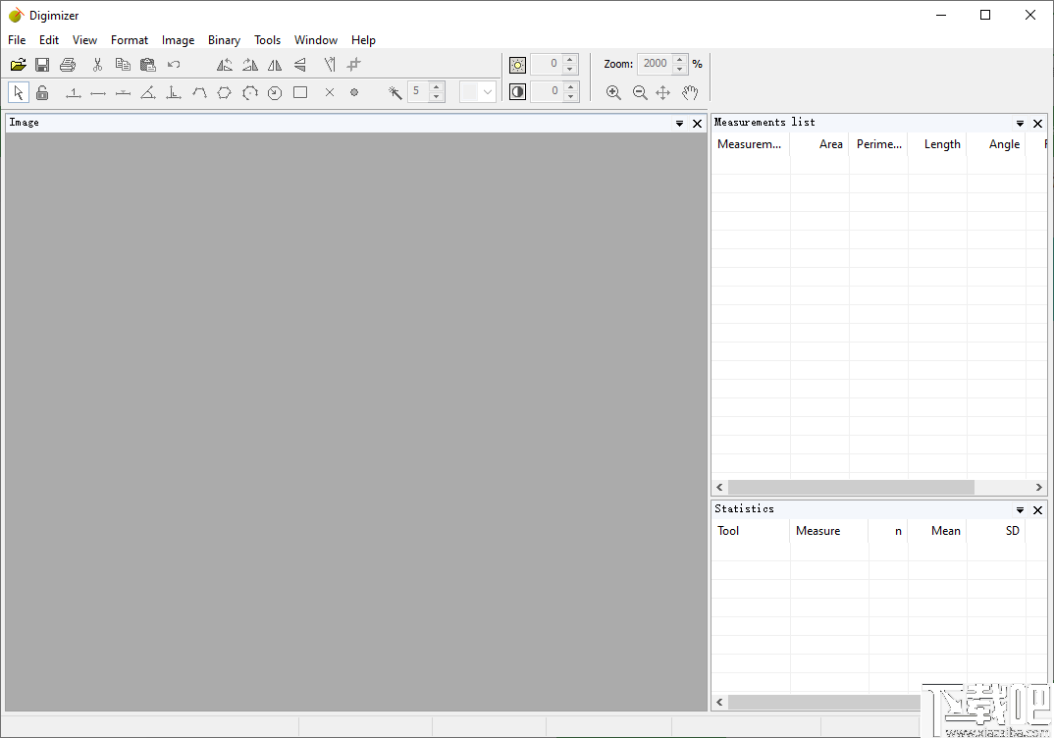Open the Edit menu

pyautogui.click(x=49, y=40)
